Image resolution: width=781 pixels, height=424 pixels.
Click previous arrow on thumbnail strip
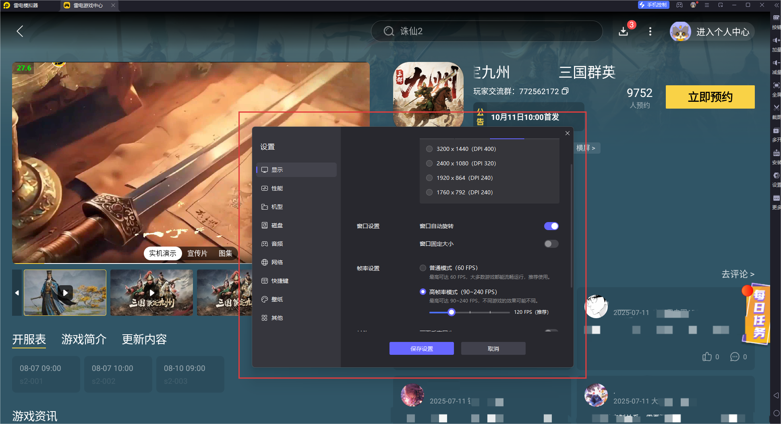pos(17,292)
